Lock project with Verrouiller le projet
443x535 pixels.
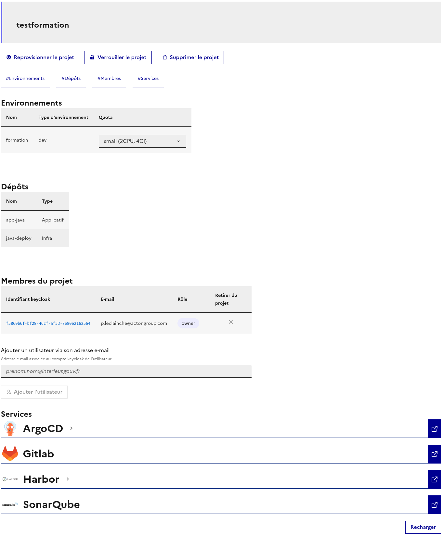[x=118, y=57]
